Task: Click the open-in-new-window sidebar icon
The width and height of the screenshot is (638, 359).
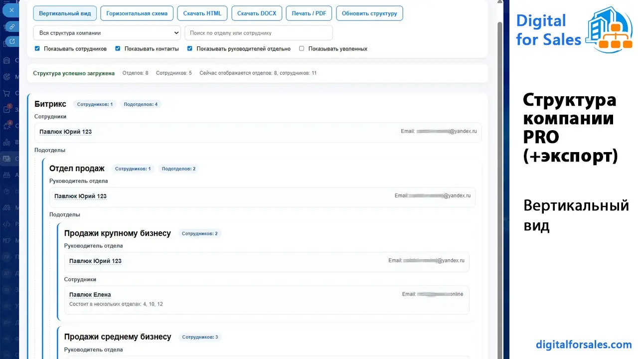Action: 11,42
